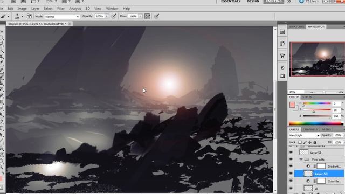Toggle Lock transparent pixels
The image size is (345, 194).
tap(300, 142)
